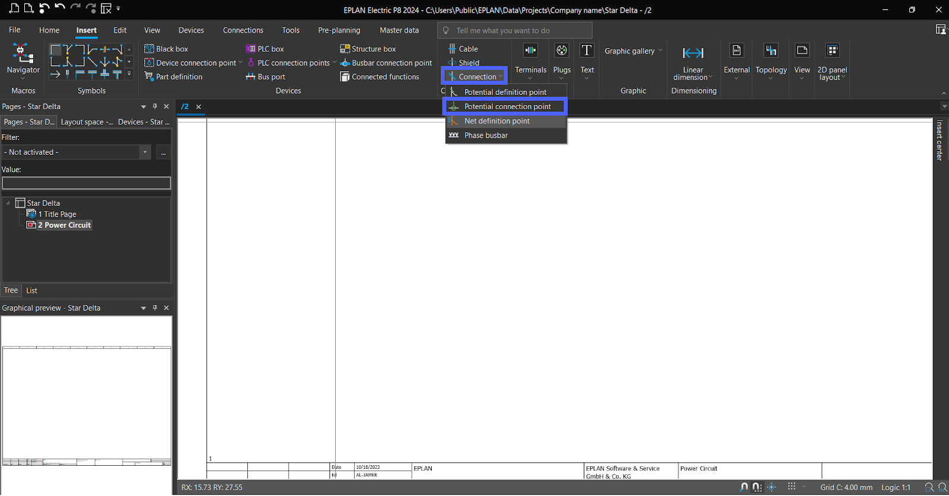This screenshot has width=949, height=496.
Task: Insert a Black box device
Action: pos(166,49)
